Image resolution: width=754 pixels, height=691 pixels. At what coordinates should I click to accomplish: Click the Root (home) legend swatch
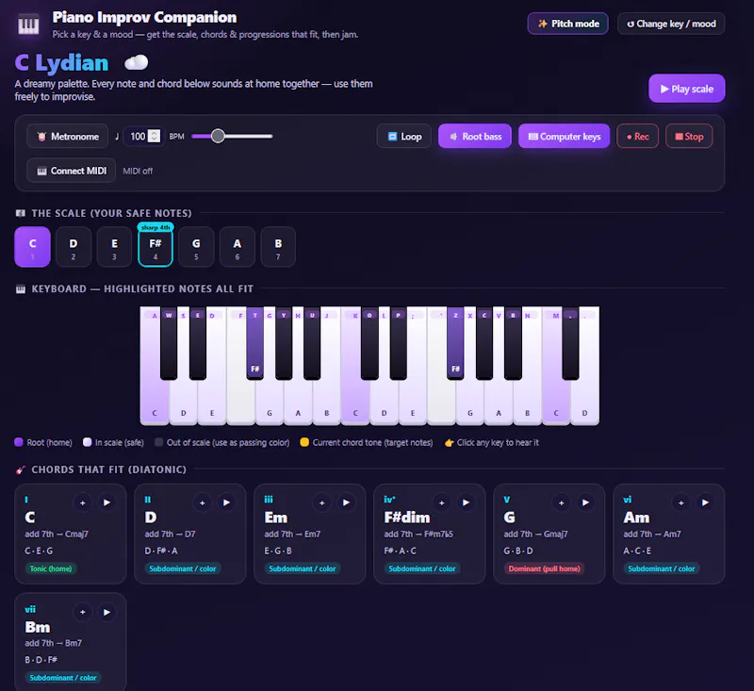(x=19, y=442)
